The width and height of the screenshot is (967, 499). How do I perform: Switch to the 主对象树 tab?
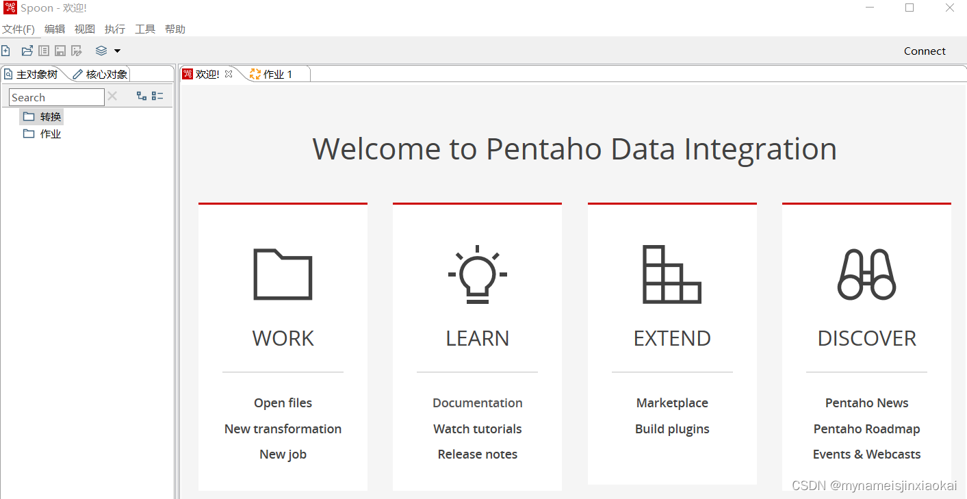pos(31,74)
